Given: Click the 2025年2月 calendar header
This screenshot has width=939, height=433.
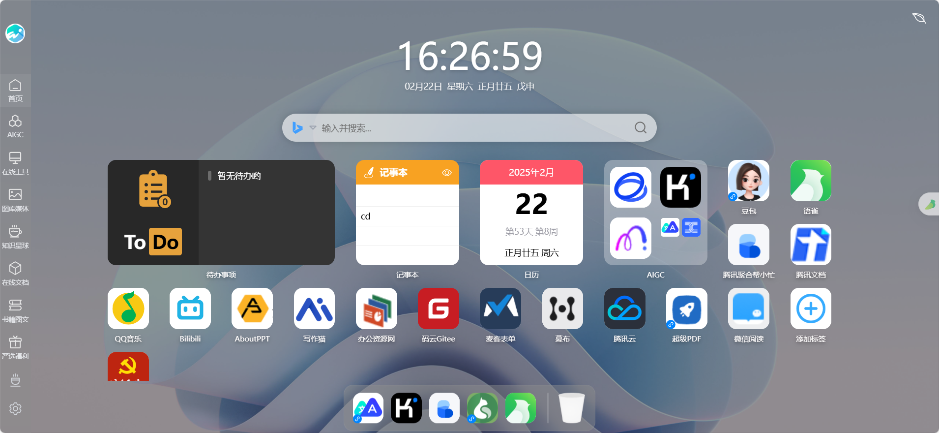Looking at the screenshot, I should click(x=531, y=172).
